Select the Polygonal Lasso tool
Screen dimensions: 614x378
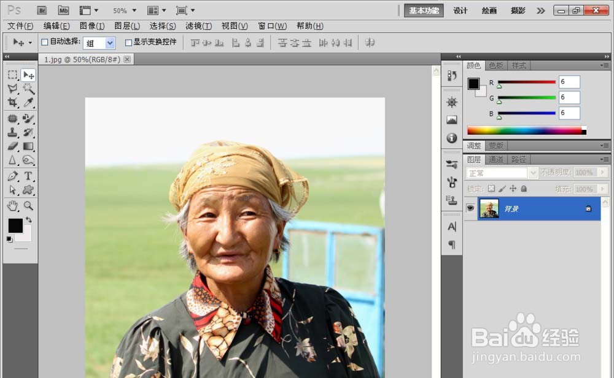pyautogui.click(x=12, y=88)
